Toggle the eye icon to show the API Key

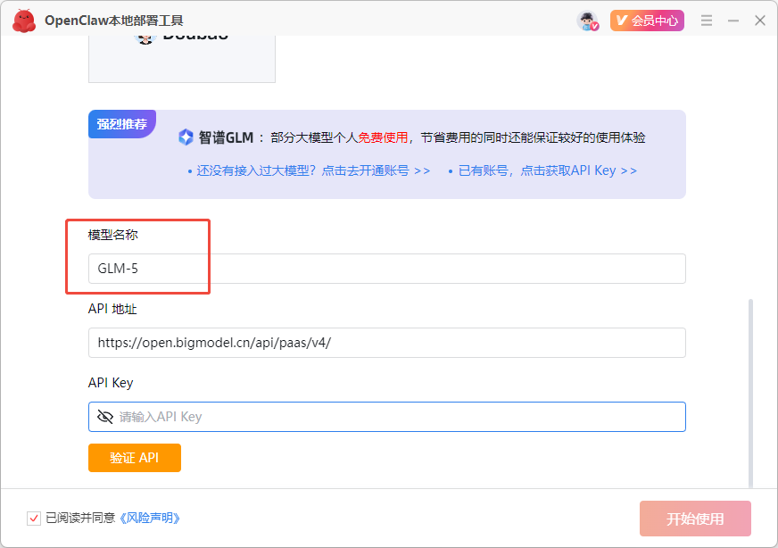click(x=105, y=416)
